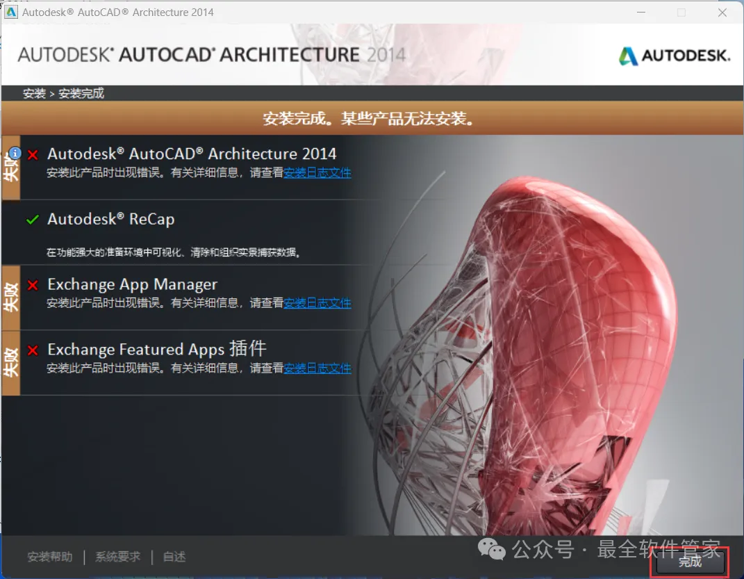Click the AutoCAD app icon in the title bar
This screenshot has height=579, width=744.
(10, 12)
